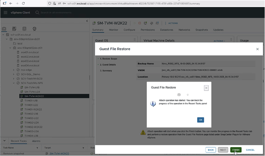Open the VMs and Templates inventory view
The image size is (265, 156).
(x=14, y=29)
